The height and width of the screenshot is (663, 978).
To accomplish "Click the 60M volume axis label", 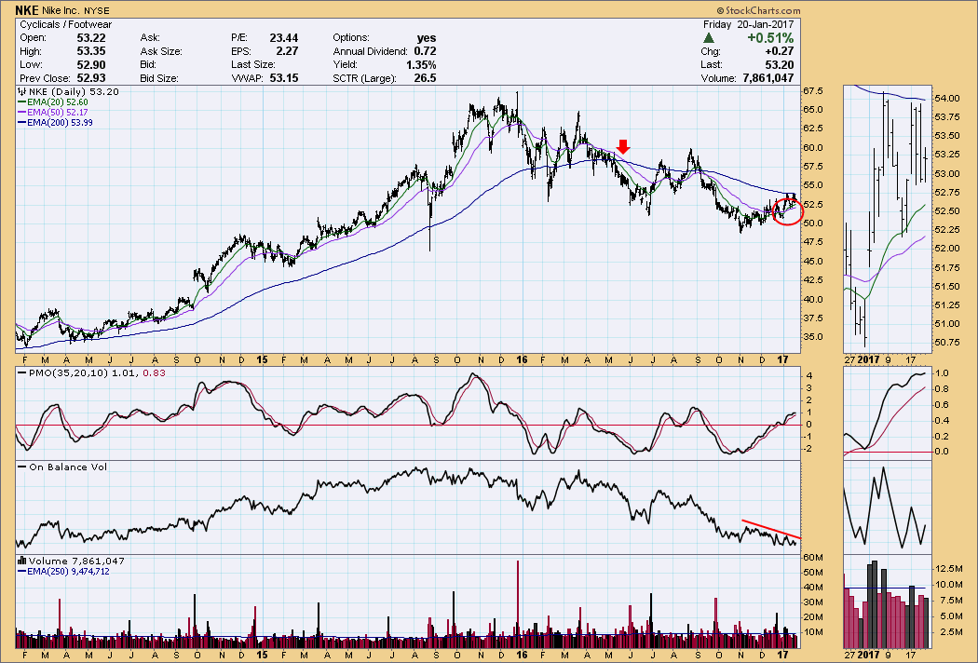I will click(813, 557).
